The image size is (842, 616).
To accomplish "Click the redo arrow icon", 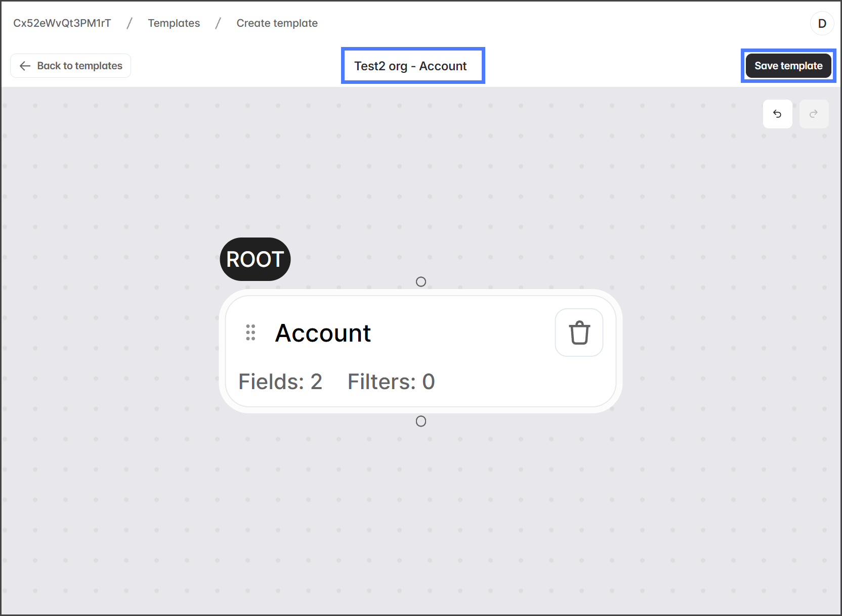I will pos(814,114).
